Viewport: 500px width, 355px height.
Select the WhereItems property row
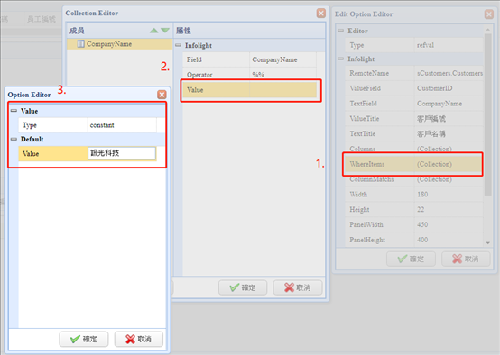click(x=413, y=164)
